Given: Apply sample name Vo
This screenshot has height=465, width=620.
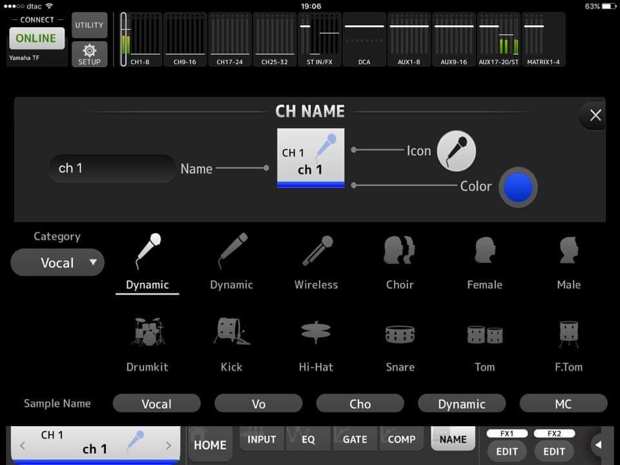Looking at the screenshot, I should tap(258, 404).
